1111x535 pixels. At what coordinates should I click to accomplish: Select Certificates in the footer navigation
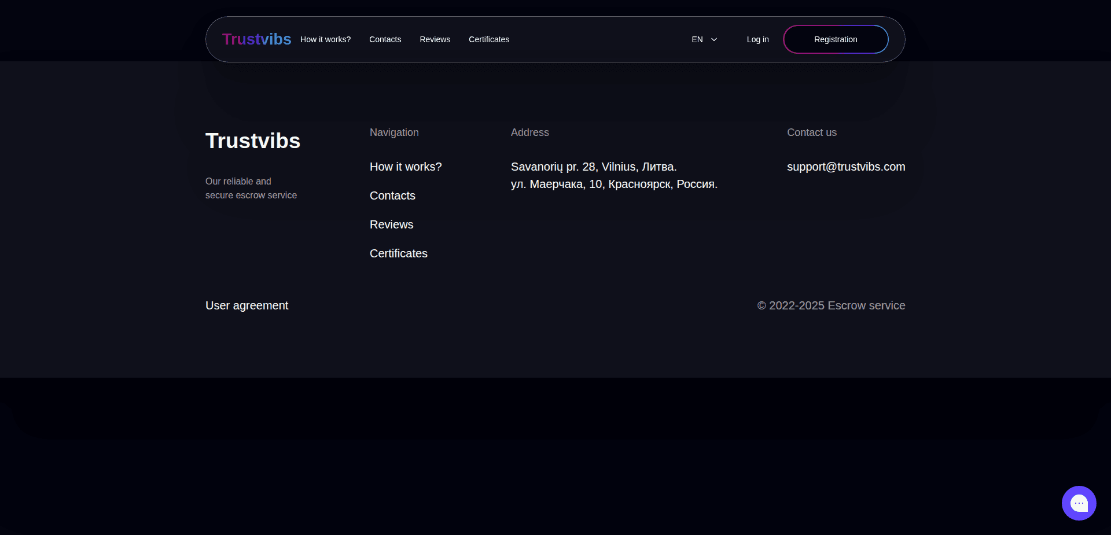click(398, 253)
